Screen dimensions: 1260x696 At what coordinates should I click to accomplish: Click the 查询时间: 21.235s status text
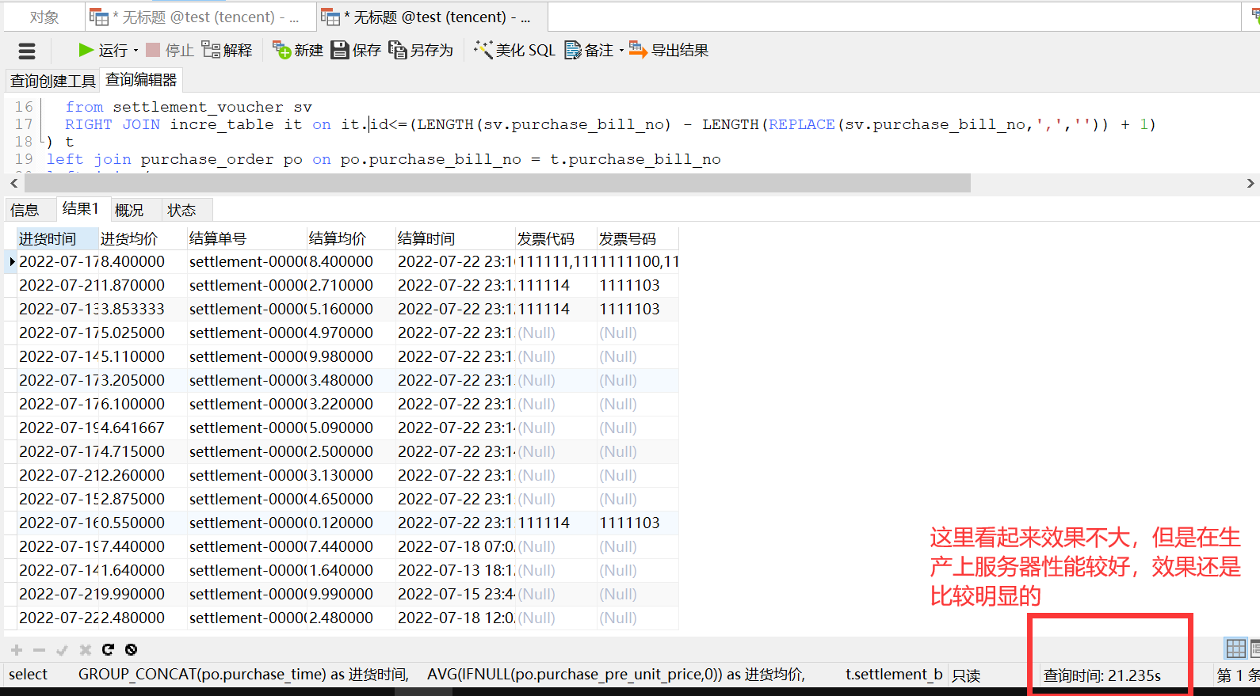[x=1102, y=675]
